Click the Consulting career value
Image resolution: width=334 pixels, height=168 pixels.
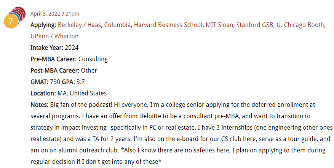point(93,59)
